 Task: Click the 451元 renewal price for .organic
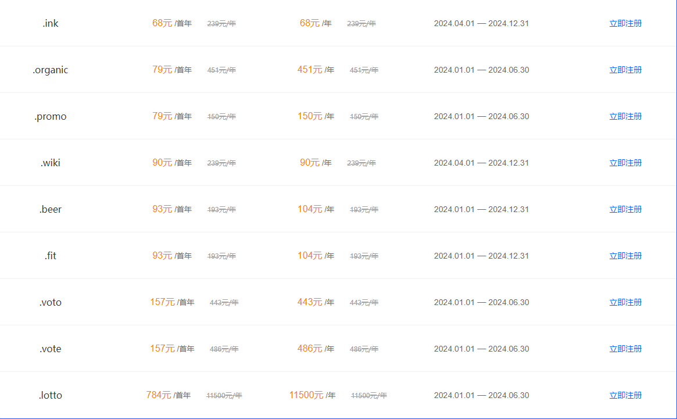310,70
